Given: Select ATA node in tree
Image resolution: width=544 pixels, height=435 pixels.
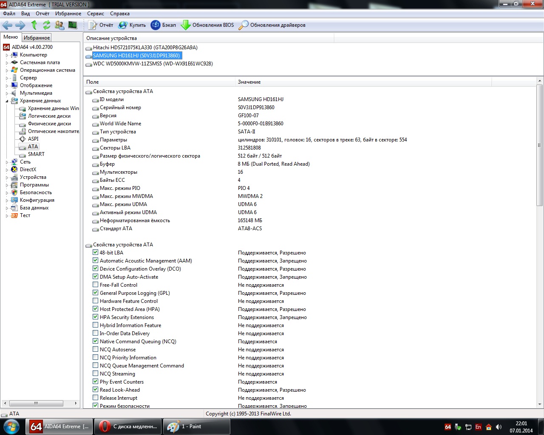Looking at the screenshot, I should coord(33,147).
